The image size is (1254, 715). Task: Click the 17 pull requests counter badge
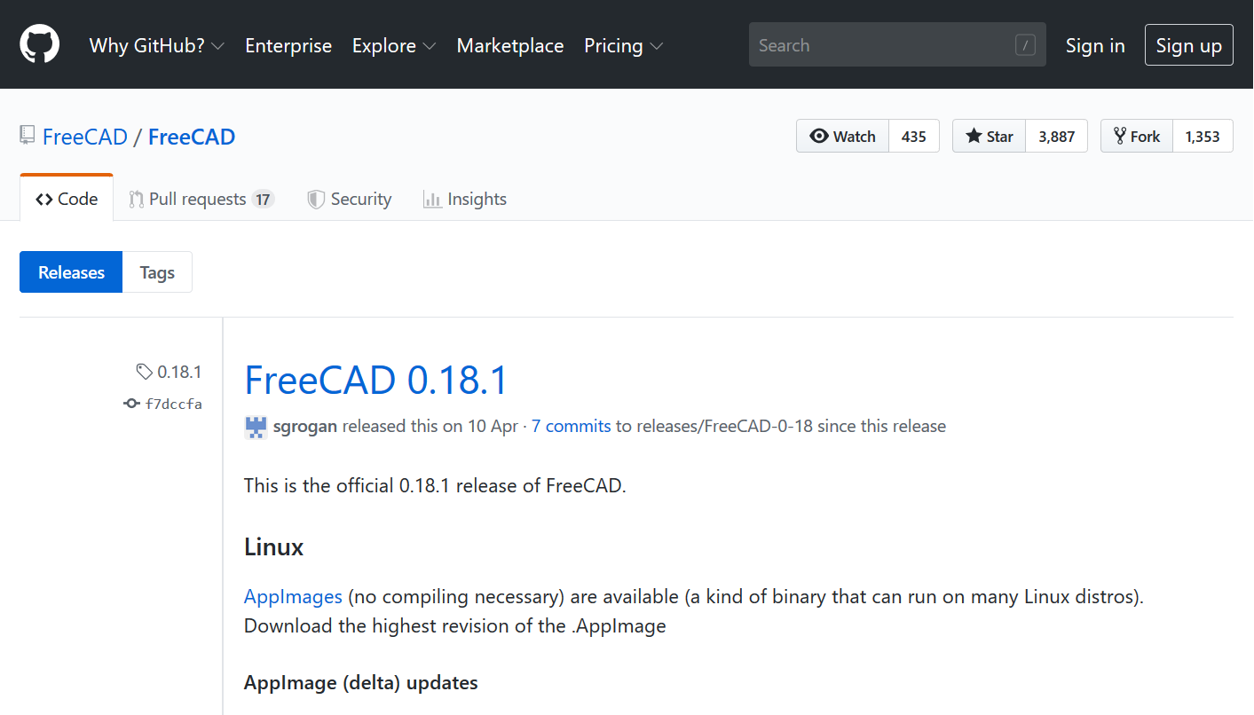pyautogui.click(x=263, y=200)
